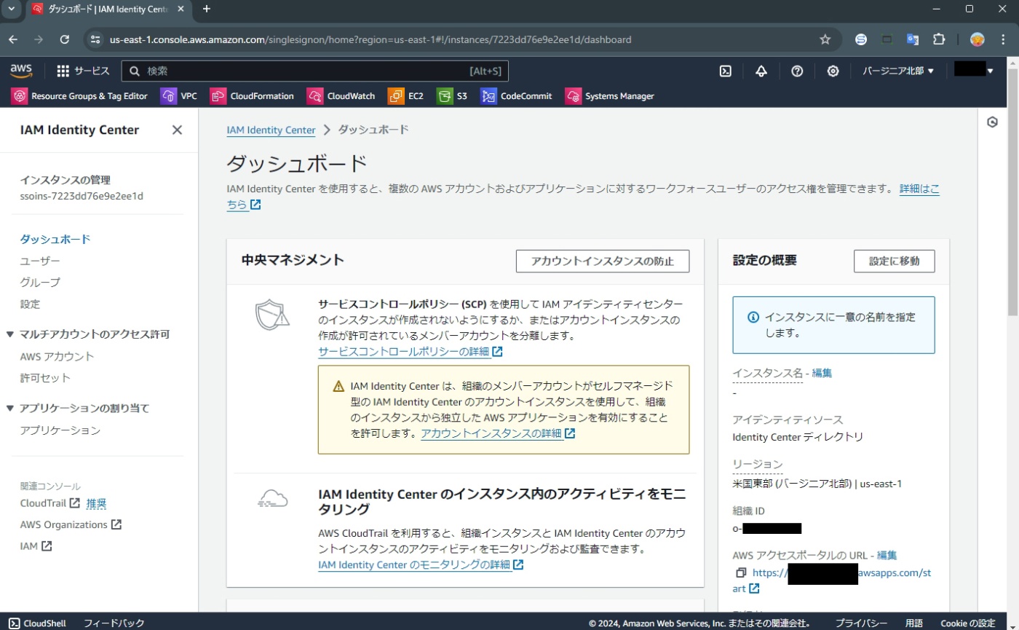Open the browser extensions puzzle icon
Image resolution: width=1019 pixels, height=630 pixels.
tap(939, 39)
